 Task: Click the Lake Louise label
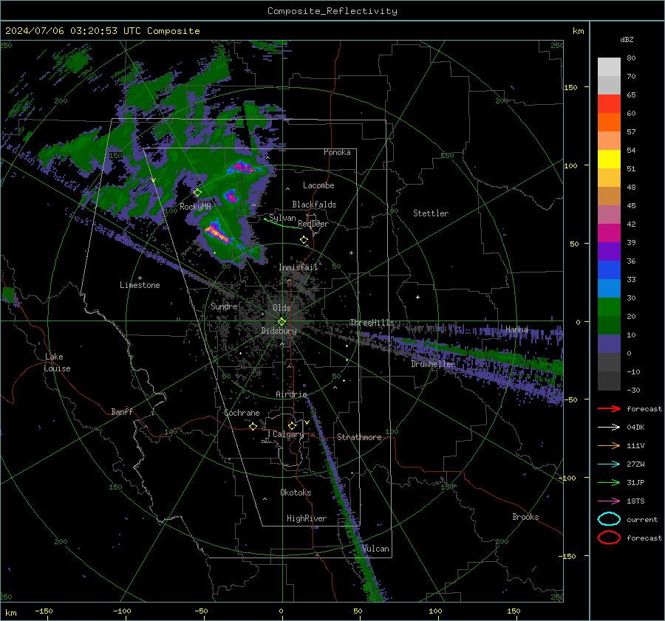pyautogui.click(x=57, y=363)
